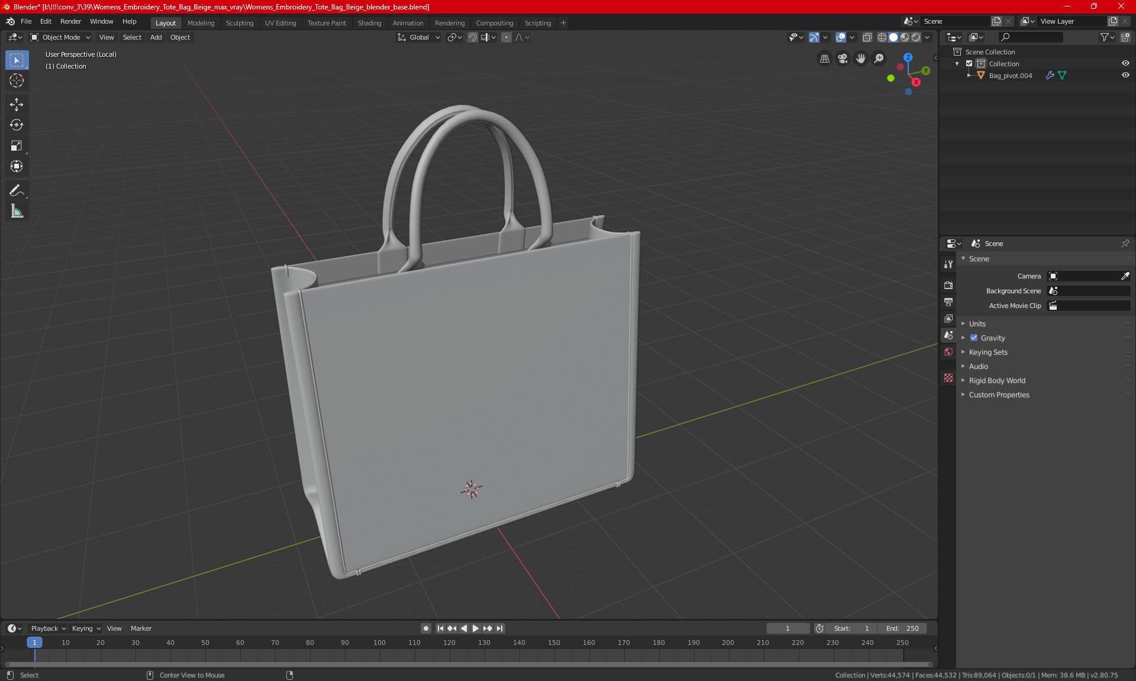Image resolution: width=1136 pixels, height=681 pixels.
Task: Toggle X-ray view mode
Action: tap(867, 37)
